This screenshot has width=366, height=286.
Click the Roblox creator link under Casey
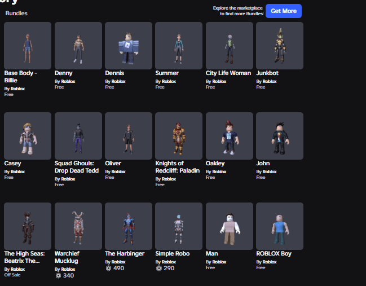(17, 172)
